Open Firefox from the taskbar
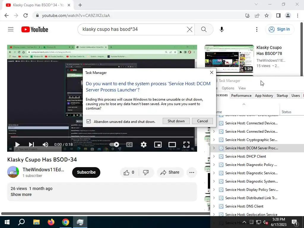Image resolution: width=304 pixels, height=228 pixels. 51,222
